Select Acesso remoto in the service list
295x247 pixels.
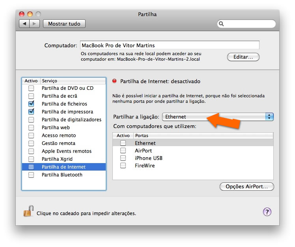59,136
